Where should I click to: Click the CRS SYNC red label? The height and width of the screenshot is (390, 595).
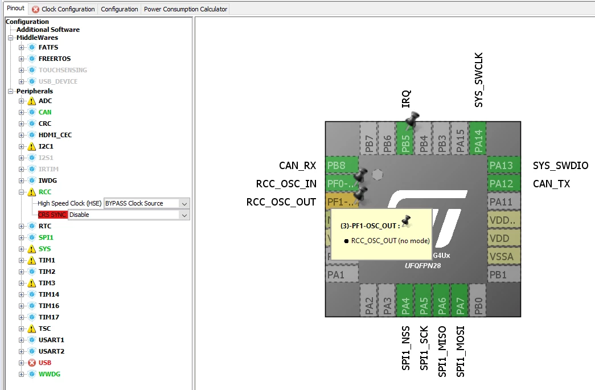pos(52,215)
